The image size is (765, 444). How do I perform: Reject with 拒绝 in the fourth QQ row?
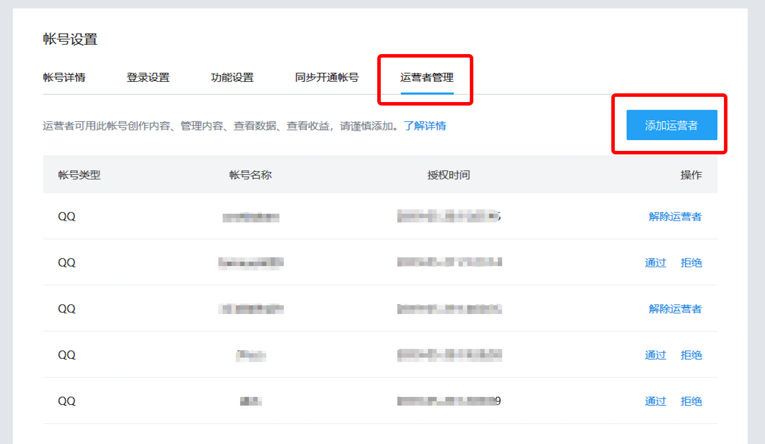691,355
